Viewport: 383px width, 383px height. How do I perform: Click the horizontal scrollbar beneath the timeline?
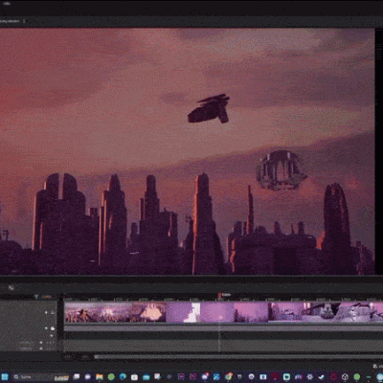tap(237, 357)
